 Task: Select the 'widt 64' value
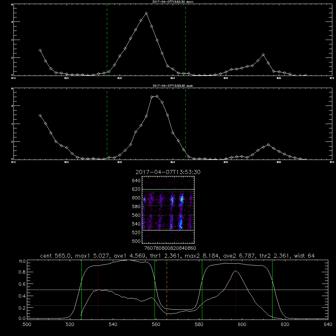click(304, 256)
